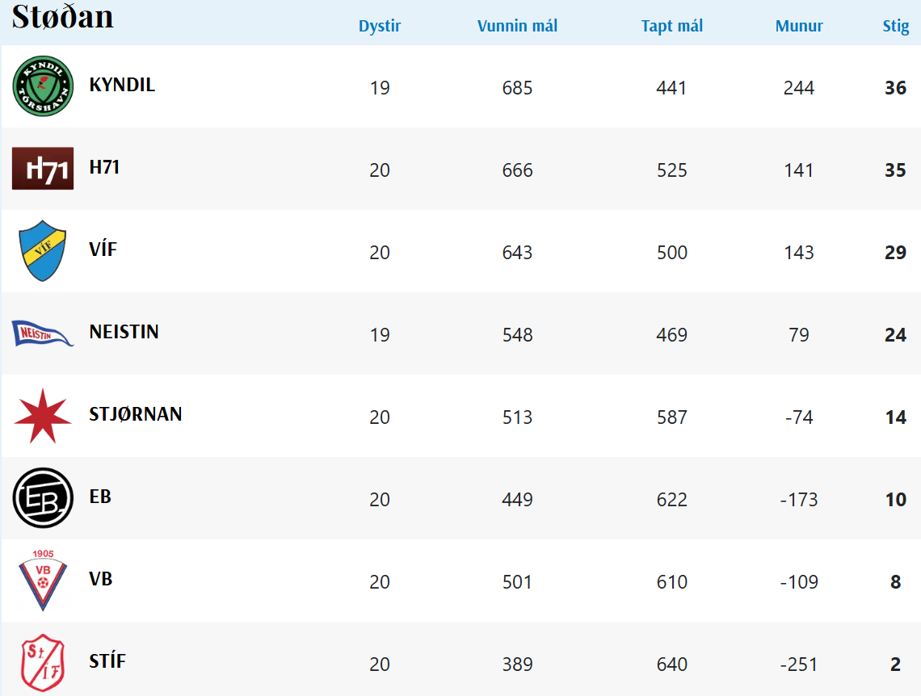Click the Støðan table heading
Image resolution: width=921 pixels, height=696 pixels.
coord(63,16)
